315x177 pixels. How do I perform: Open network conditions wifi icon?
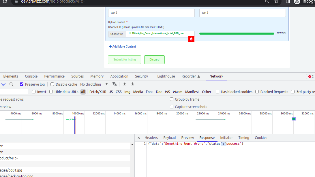tap(114, 84)
